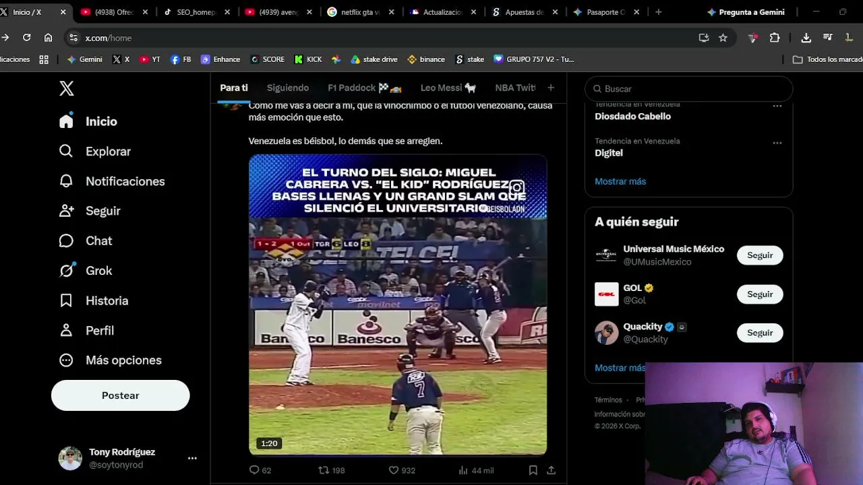Viewport: 863px width, 485px height.
Task: Open Historia in the sidebar
Action: (x=93, y=300)
